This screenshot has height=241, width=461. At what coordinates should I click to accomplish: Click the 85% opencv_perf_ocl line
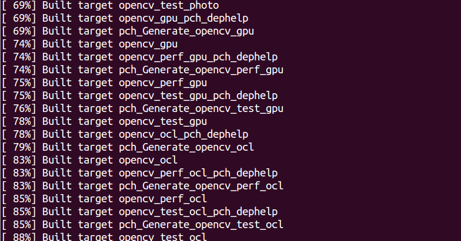105,199
